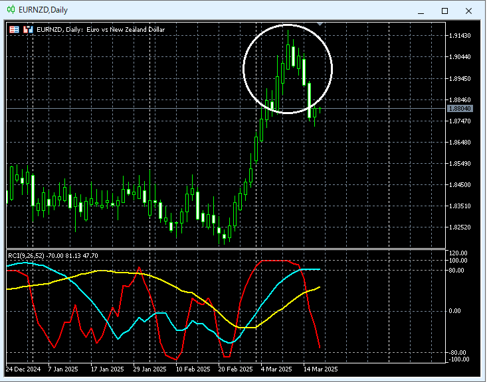The width and height of the screenshot is (487, 382).
Task: Select the 1.85490 price scale value
Action: [x=460, y=163]
